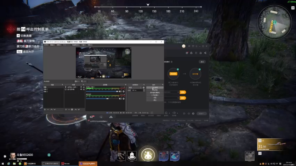
Task: Select the third scene in Scenes list
Action: (x=53, y=91)
